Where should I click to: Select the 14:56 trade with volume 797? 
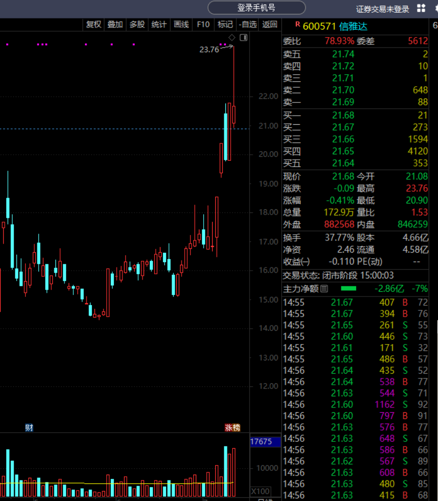coord(355,416)
